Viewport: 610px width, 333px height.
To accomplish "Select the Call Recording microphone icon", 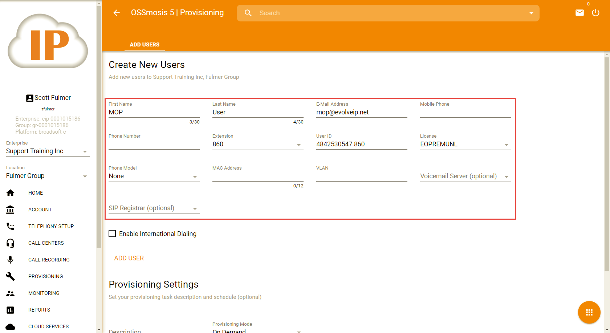I will tap(11, 260).
